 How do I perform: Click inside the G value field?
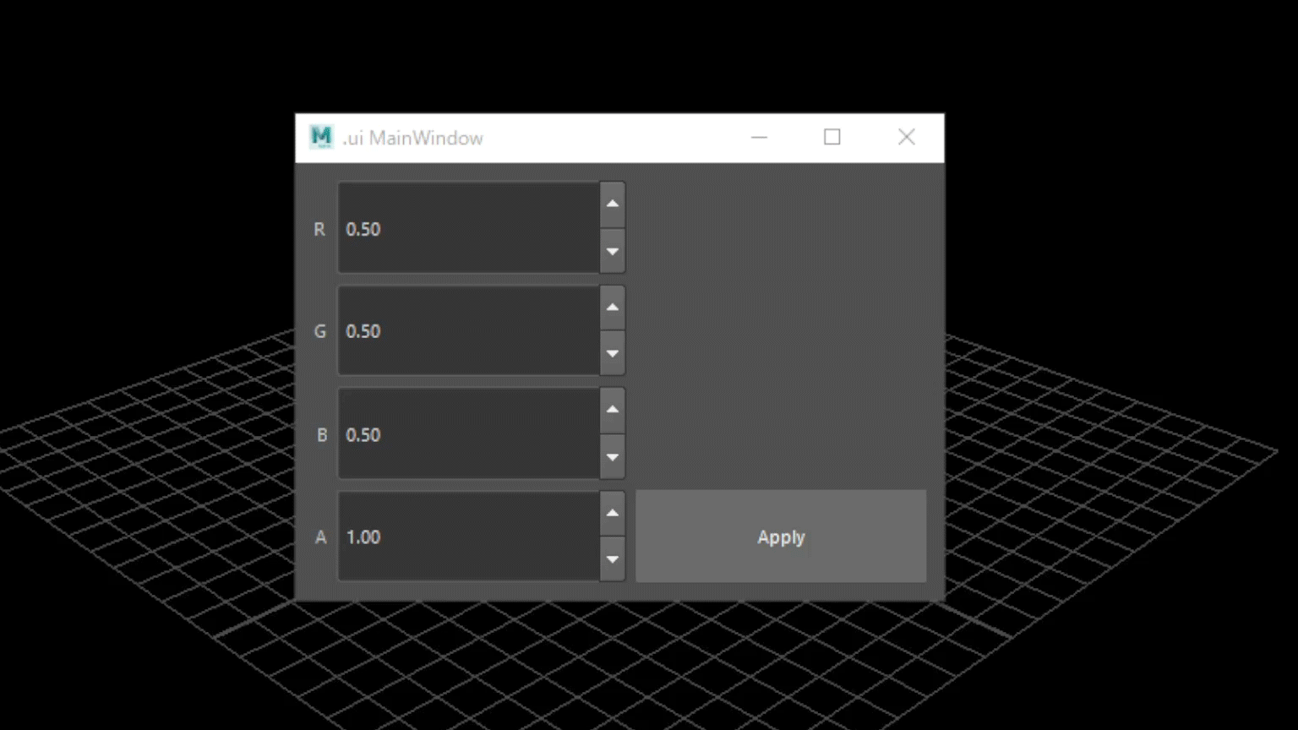click(x=469, y=331)
